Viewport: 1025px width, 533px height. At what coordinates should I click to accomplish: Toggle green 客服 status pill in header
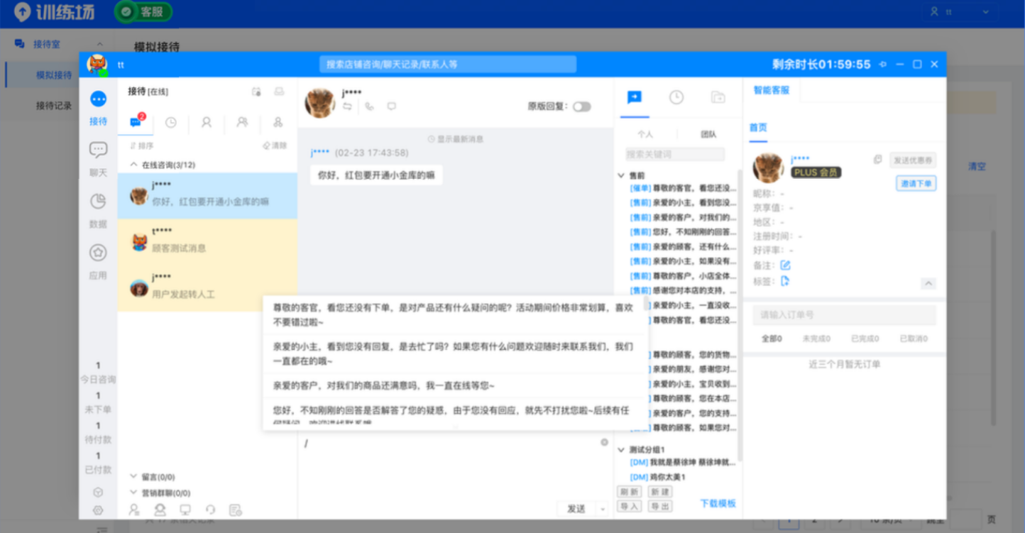tap(144, 11)
